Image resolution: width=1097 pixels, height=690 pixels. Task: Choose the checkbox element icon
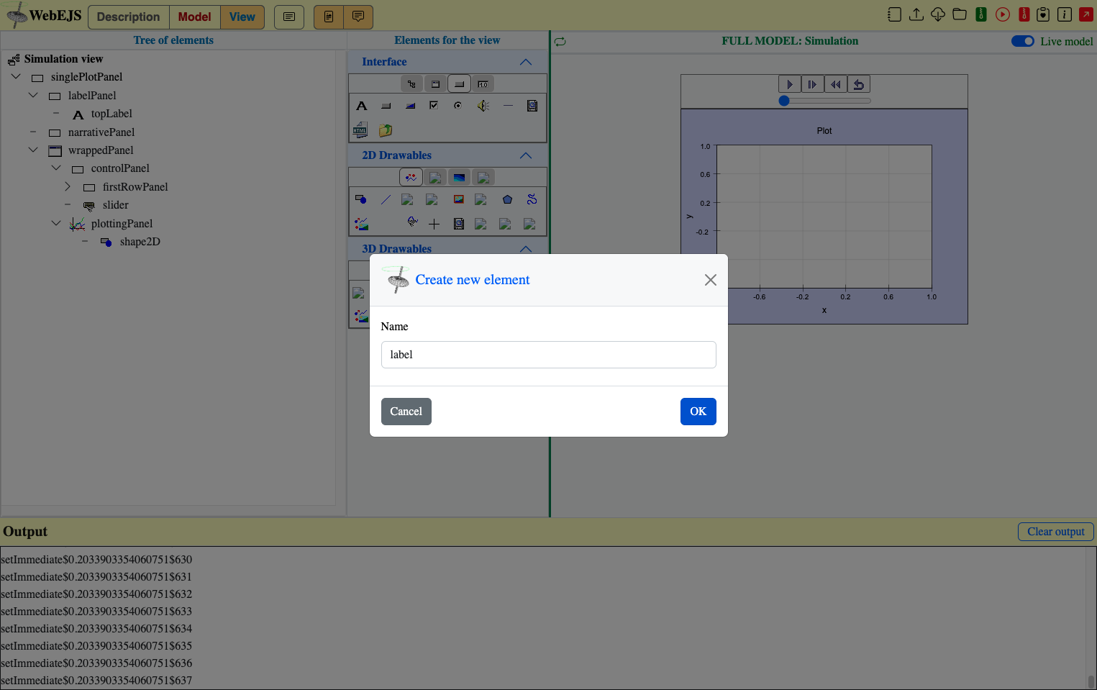[434, 106]
